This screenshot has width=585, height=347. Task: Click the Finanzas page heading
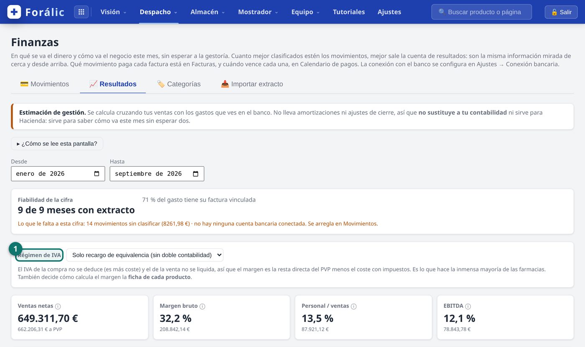tap(35, 42)
